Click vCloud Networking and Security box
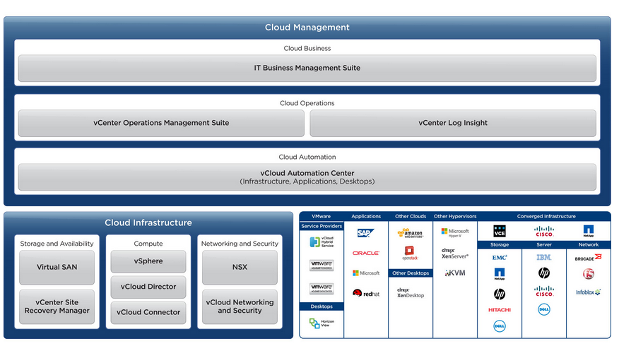Viewport: 619px width, 346px height. pos(240,306)
